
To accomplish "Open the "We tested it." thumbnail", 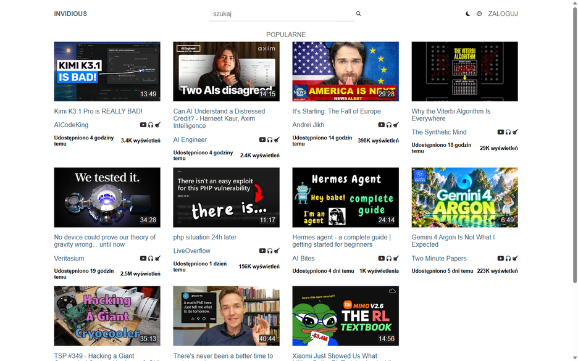I will coord(107,197).
